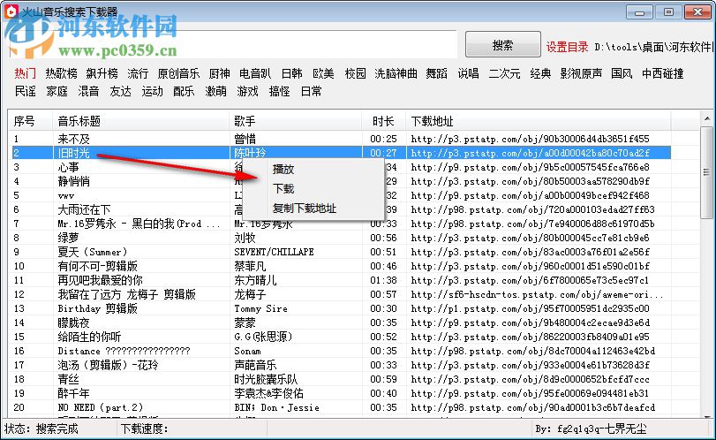Viewport: 716px width, 440px height.
Task: Select the song row 朦胧夜
Action: [x=340, y=323]
